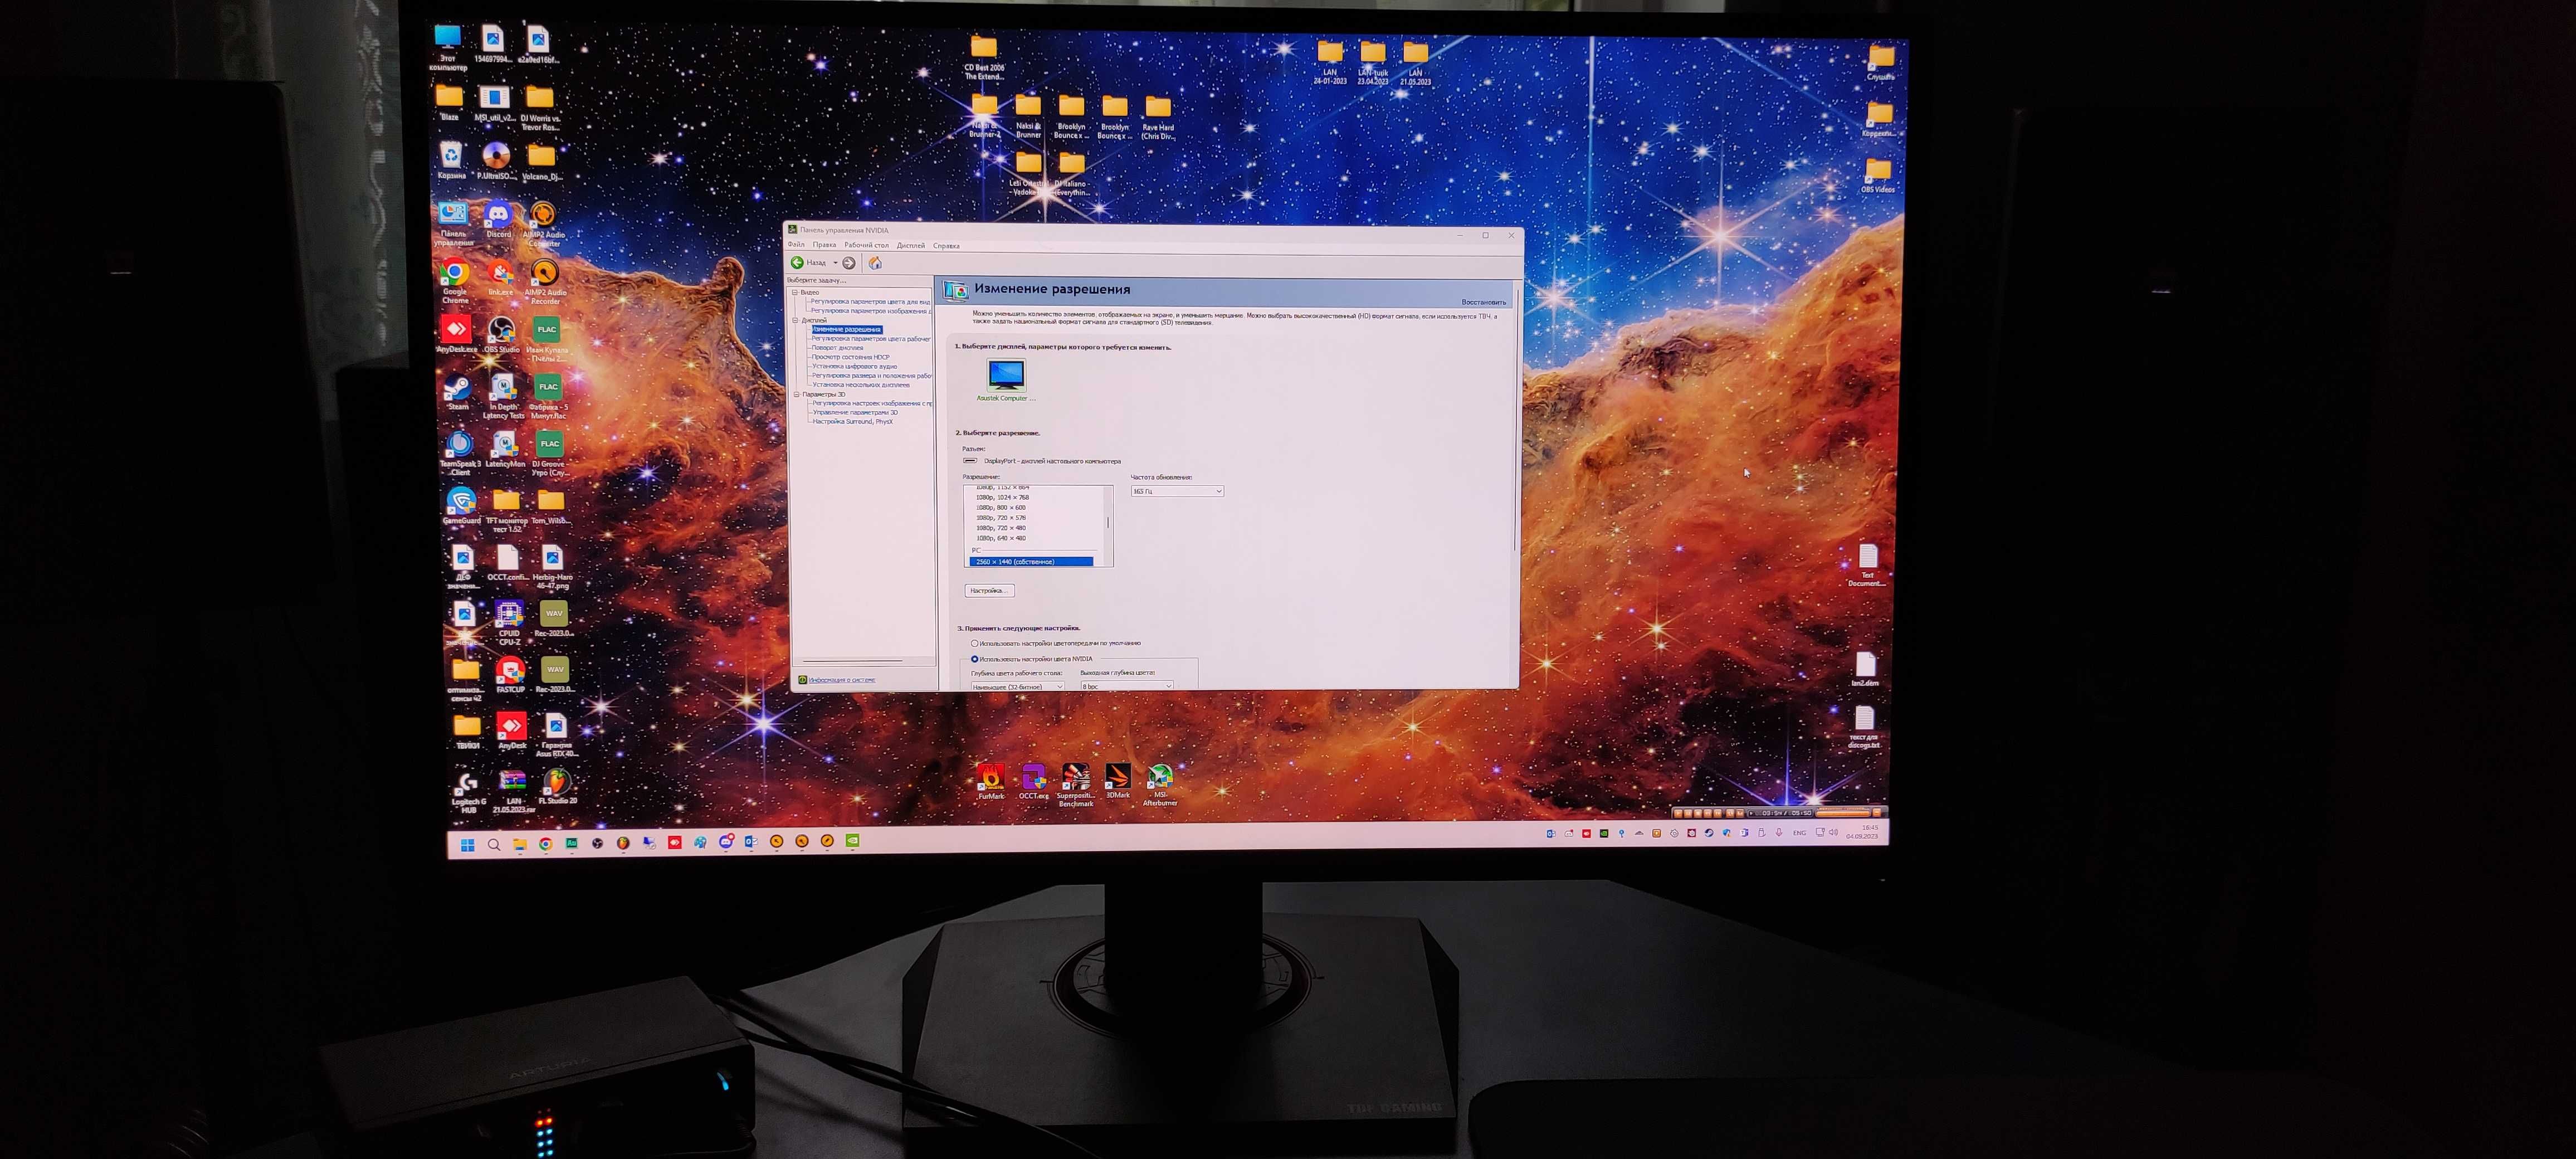Select 2560 × 1440 (собственное) resolution
The image size is (2576, 1159).
pyautogui.click(x=1033, y=562)
